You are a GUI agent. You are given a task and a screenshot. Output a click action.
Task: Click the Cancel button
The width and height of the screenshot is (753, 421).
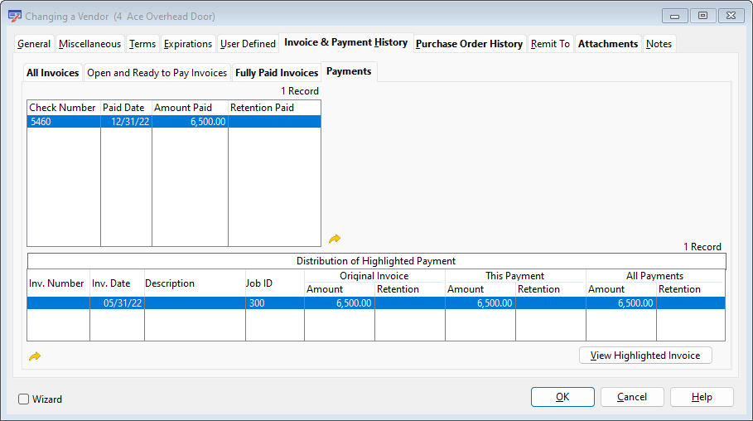click(x=631, y=397)
